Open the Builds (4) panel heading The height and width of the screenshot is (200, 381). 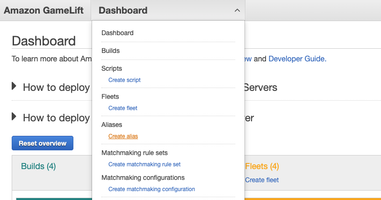click(x=38, y=166)
